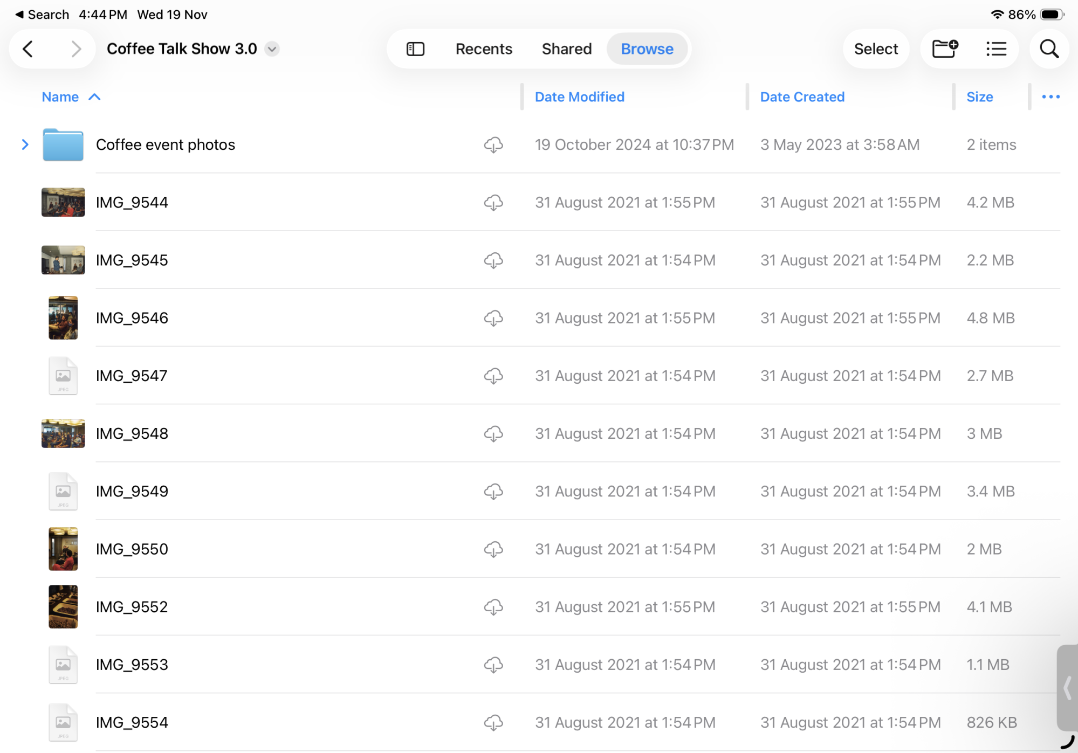Open search with the magnifier icon

pos(1049,49)
